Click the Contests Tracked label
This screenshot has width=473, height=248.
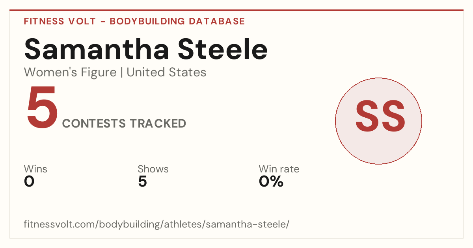tap(124, 123)
